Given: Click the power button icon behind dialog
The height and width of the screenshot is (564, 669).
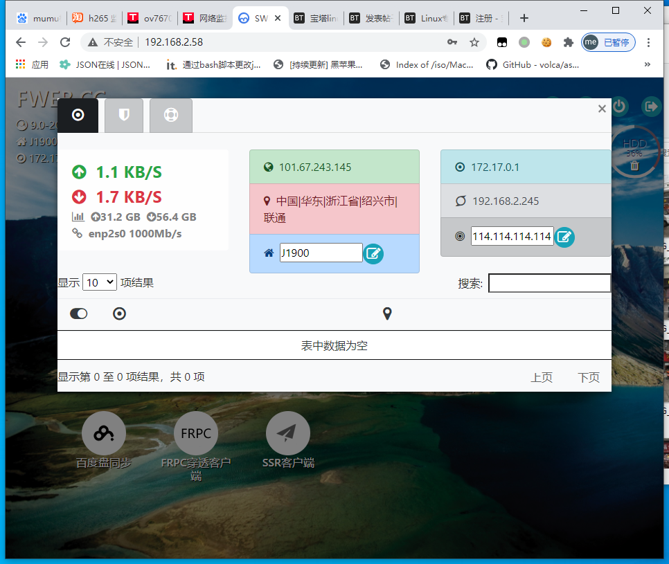Looking at the screenshot, I should click(619, 107).
